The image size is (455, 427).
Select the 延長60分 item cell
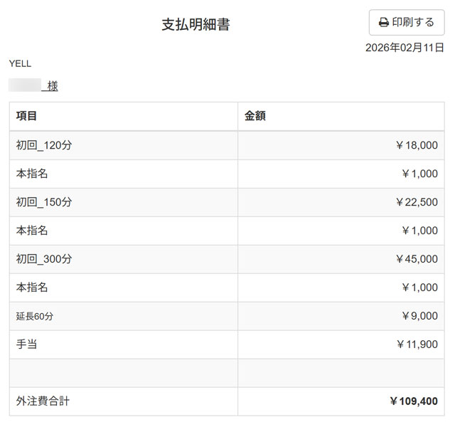click(35, 316)
